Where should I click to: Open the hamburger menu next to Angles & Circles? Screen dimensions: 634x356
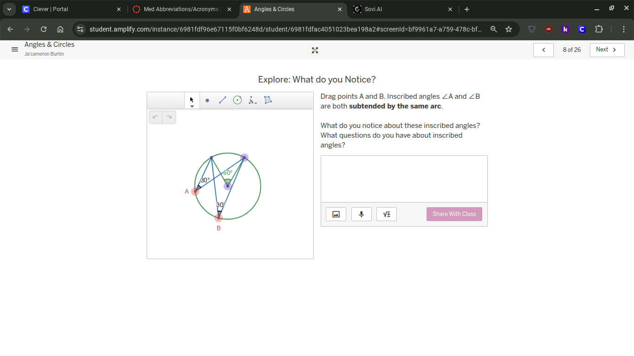(14, 49)
